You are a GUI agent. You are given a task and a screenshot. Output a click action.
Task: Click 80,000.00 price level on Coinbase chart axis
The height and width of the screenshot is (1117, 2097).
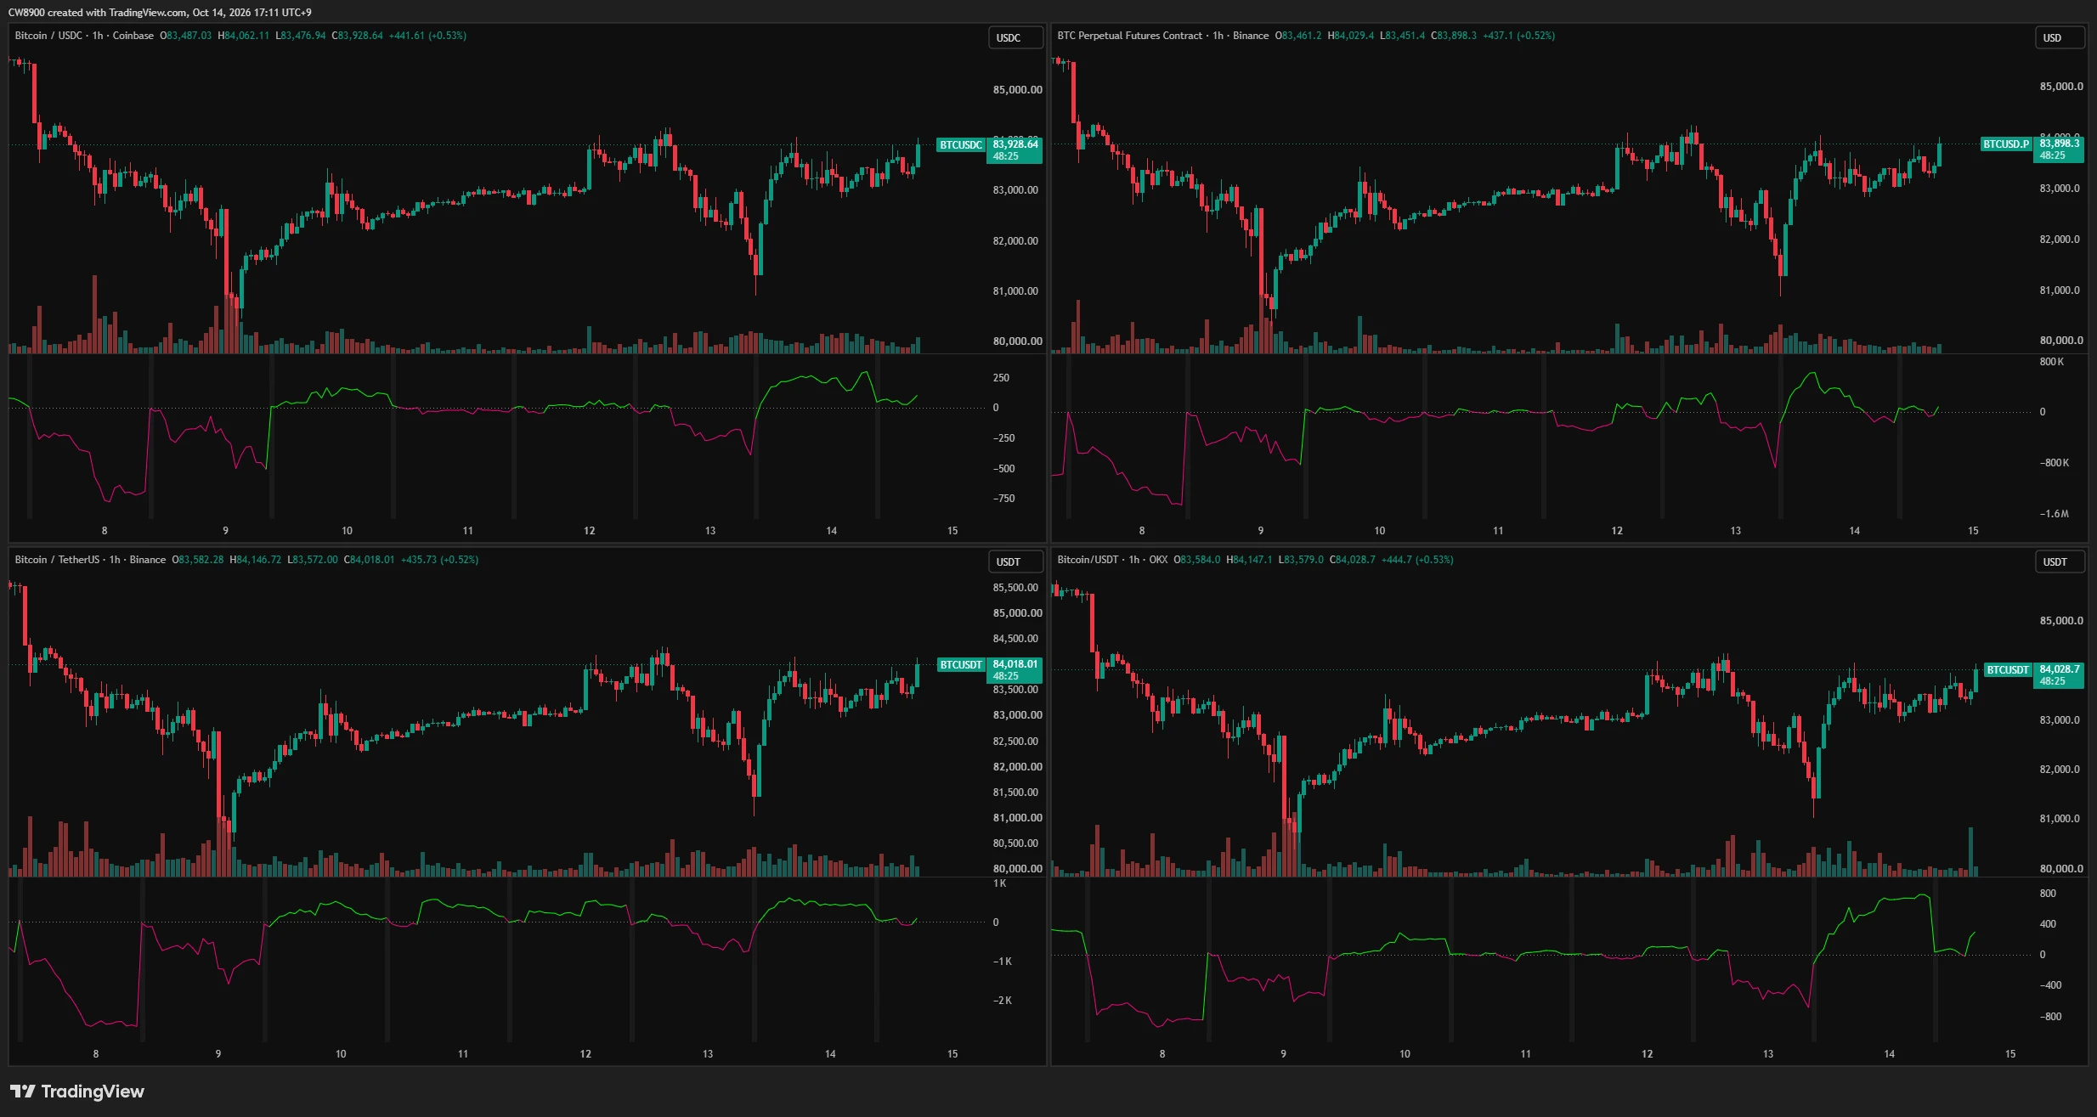click(1017, 341)
